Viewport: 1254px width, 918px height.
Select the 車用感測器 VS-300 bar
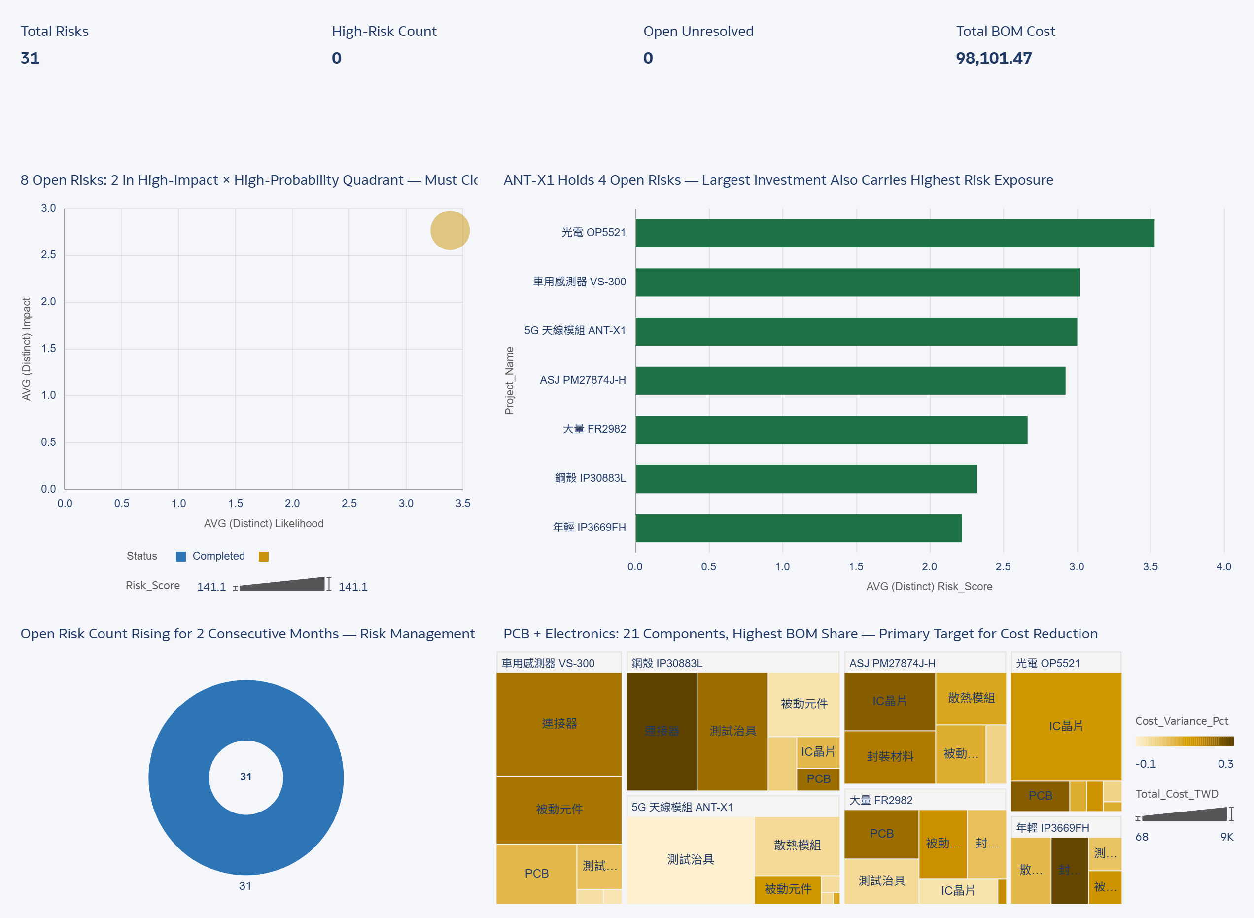pos(857,282)
